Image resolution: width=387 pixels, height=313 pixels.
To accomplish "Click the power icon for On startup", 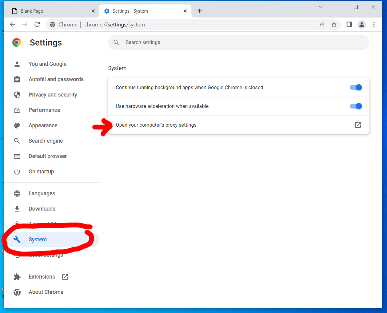I will (17, 172).
